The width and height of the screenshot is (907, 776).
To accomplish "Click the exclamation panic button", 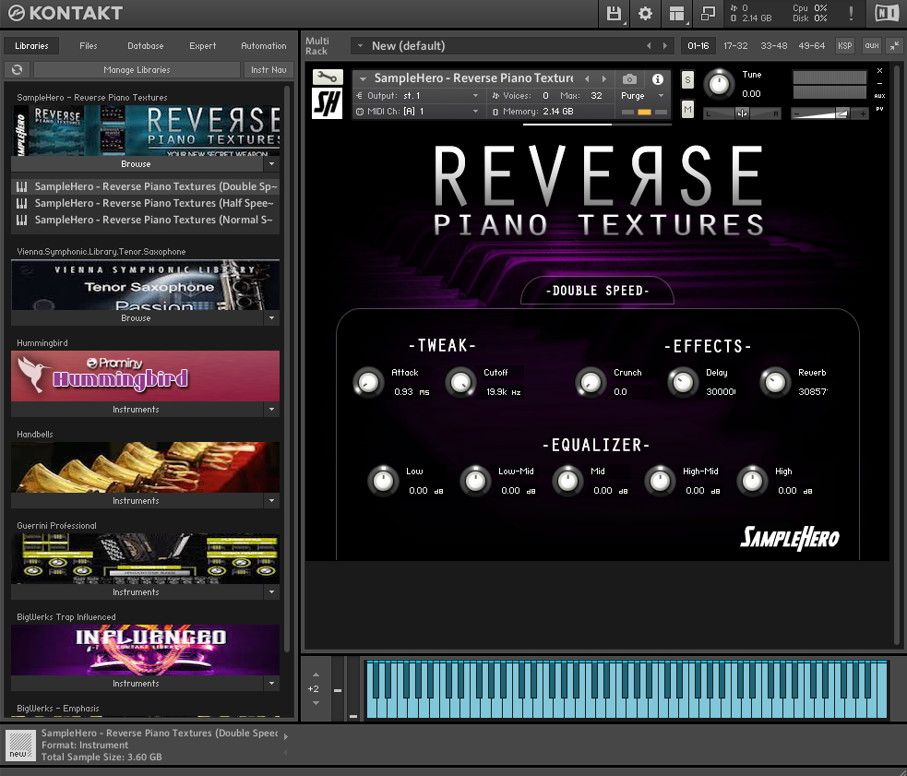I will [851, 13].
